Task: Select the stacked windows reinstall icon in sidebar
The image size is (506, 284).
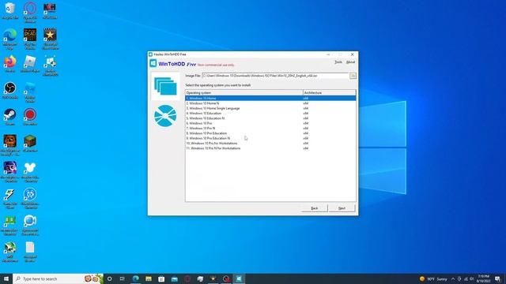Action: point(165,86)
